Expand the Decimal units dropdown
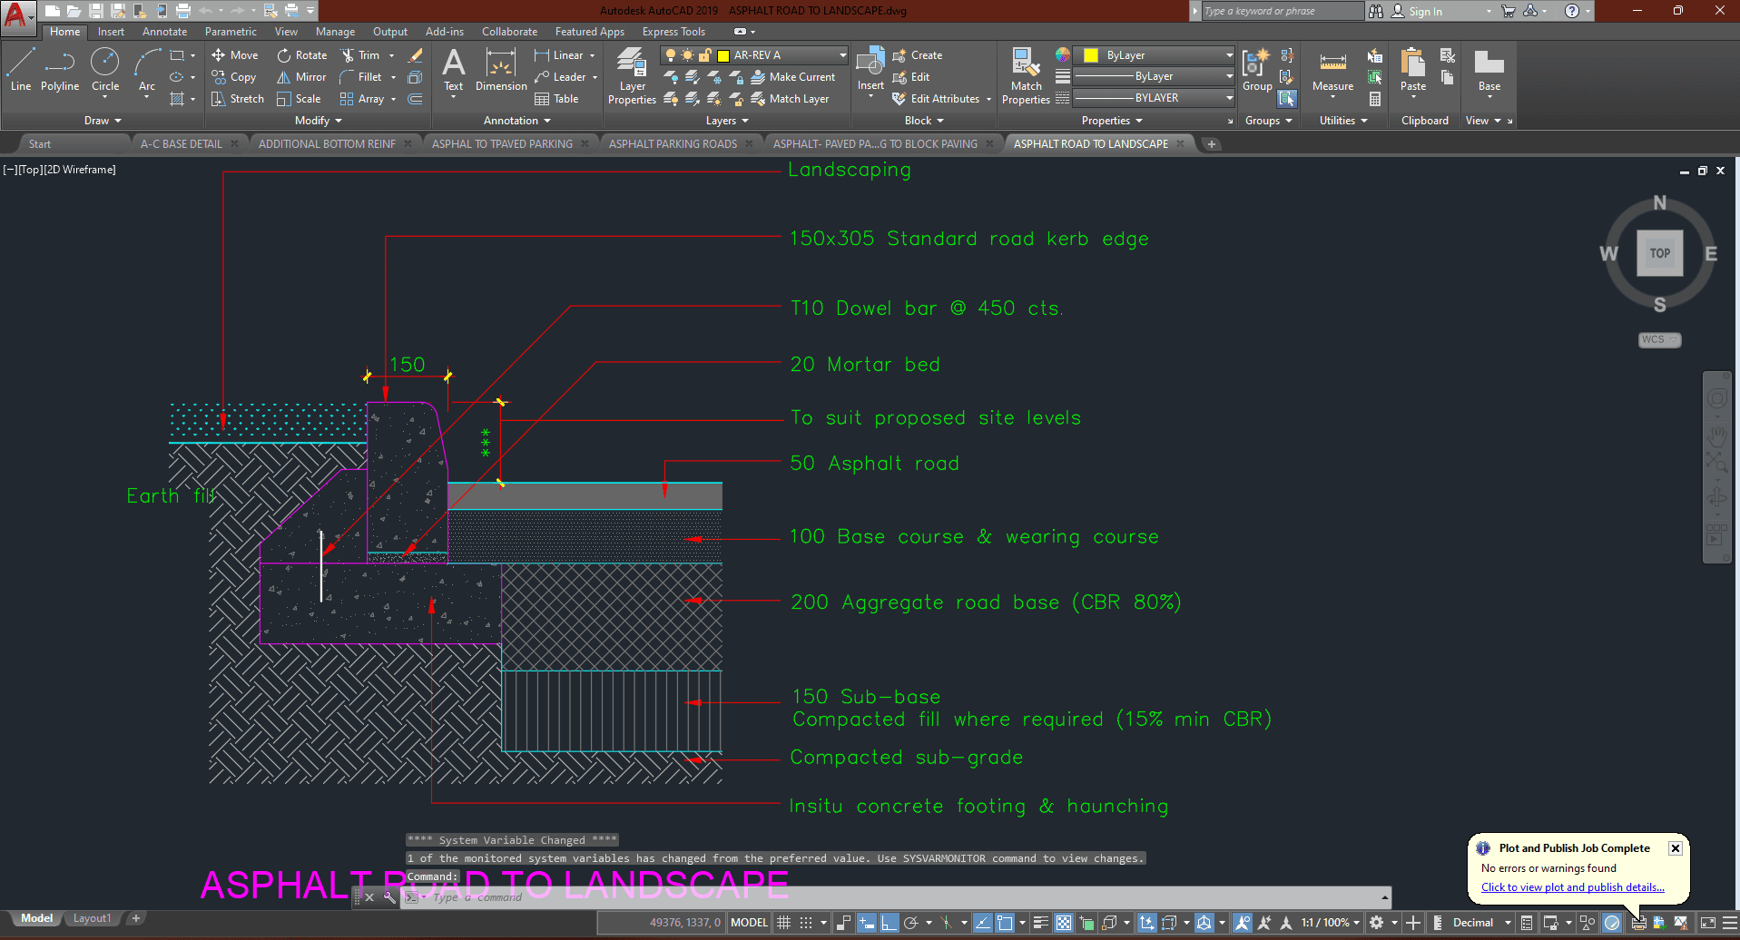1740x940 pixels. coord(1508,923)
